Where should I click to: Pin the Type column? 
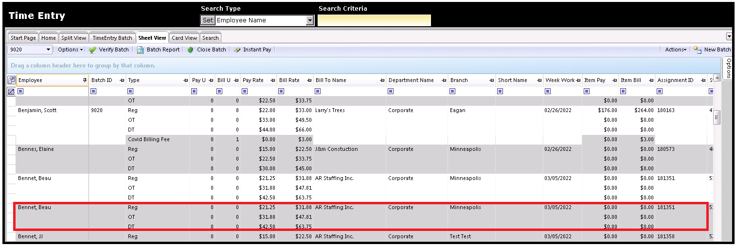click(x=185, y=81)
